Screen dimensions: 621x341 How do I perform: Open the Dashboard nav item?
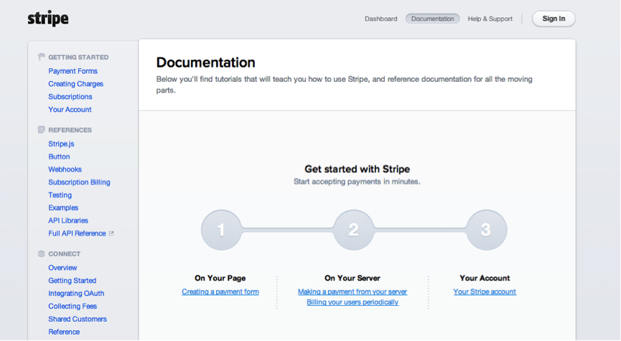pyautogui.click(x=381, y=19)
